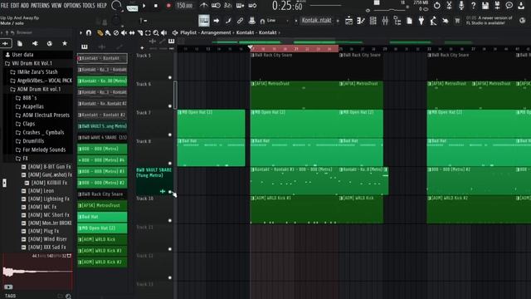This screenshot has height=299, width=531.
Task: Toggle the metronome icon
Action: pyautogui.click(x=203, y=6)
